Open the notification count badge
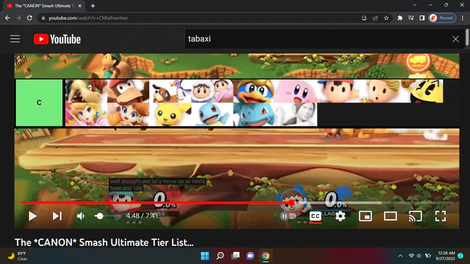 coord(461,256)
